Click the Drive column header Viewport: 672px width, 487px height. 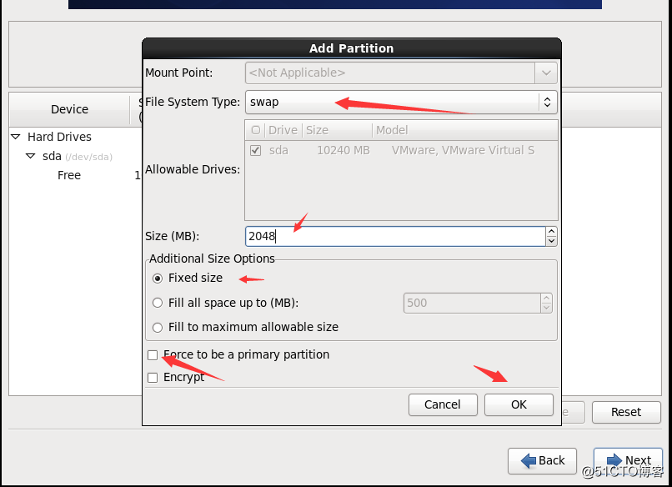(x=283, y=130)
